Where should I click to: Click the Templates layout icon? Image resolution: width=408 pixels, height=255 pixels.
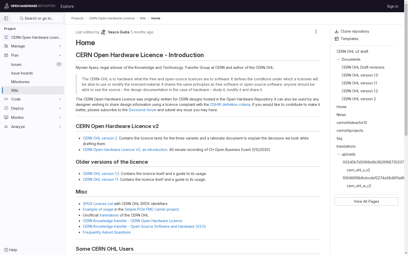pos(337,39)
